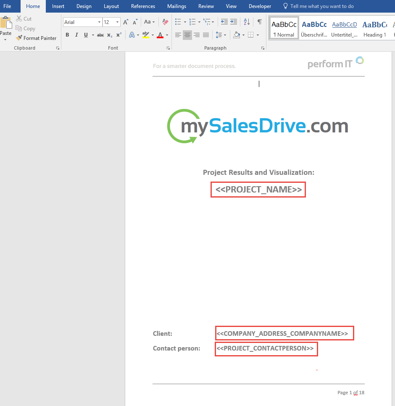The image size is (395, 406).
Task: Toggle Align Right
Action: [x=197, y=35]
